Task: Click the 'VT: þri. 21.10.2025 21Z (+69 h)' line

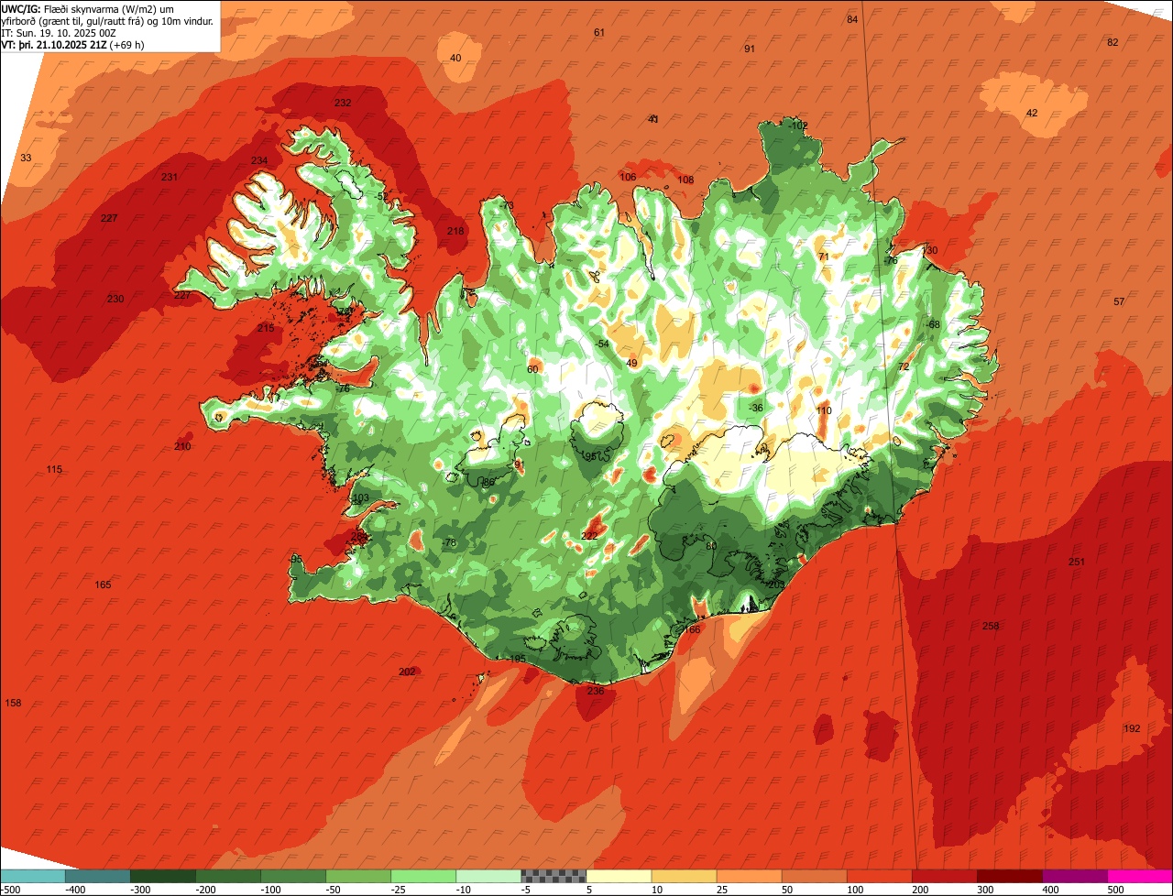Action: tap(73, 45)
